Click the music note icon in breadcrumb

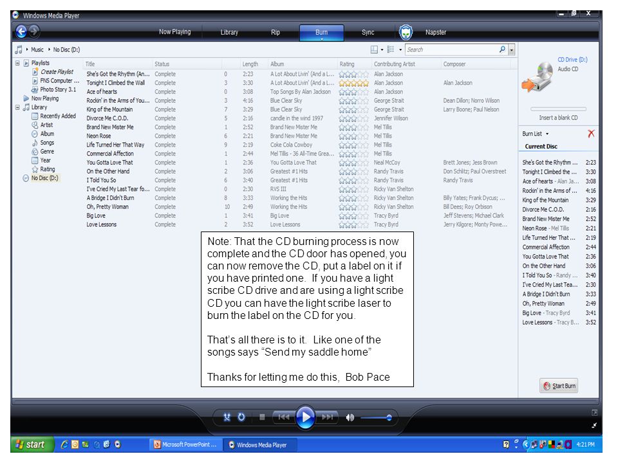point(19,50)
